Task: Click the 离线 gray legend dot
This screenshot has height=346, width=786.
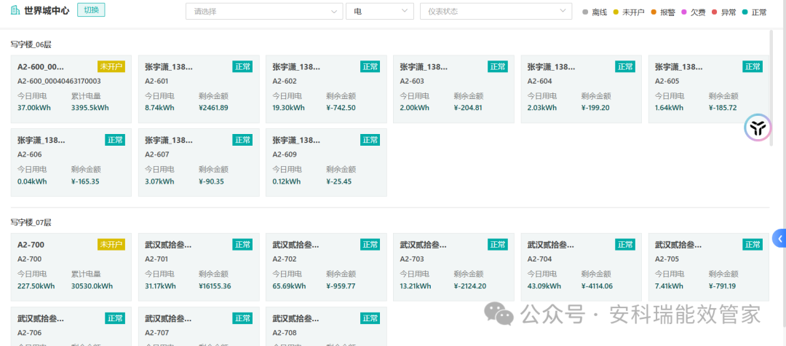Action: pos(585,12)
